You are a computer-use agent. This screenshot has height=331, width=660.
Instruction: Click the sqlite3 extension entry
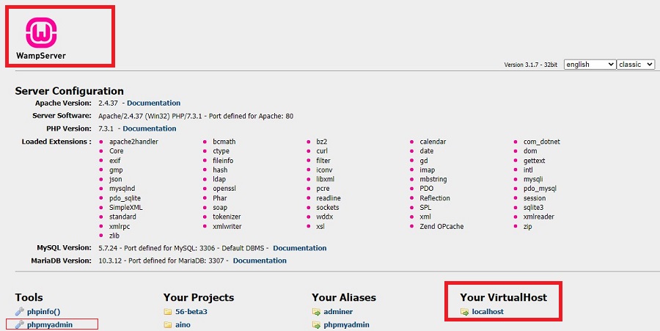coord(533,207)
